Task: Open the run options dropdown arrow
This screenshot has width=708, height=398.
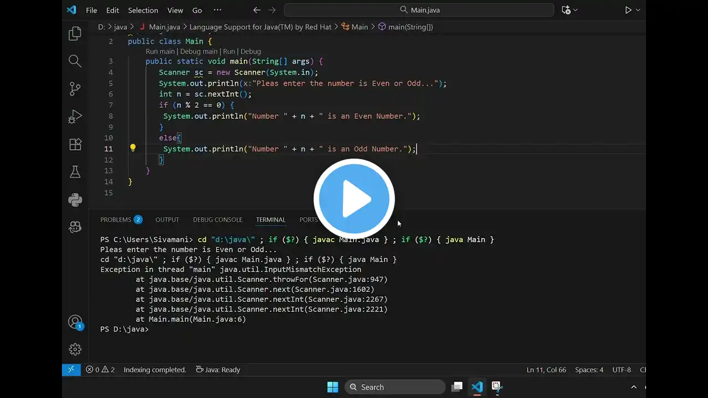Action: point(638,10)
